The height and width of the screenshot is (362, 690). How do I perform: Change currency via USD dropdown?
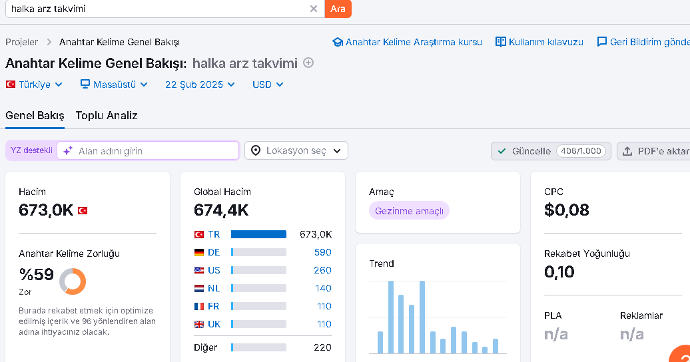point(268,85)
